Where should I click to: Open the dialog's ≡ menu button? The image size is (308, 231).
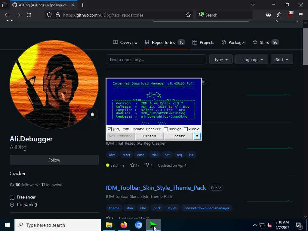pos(197,136)
